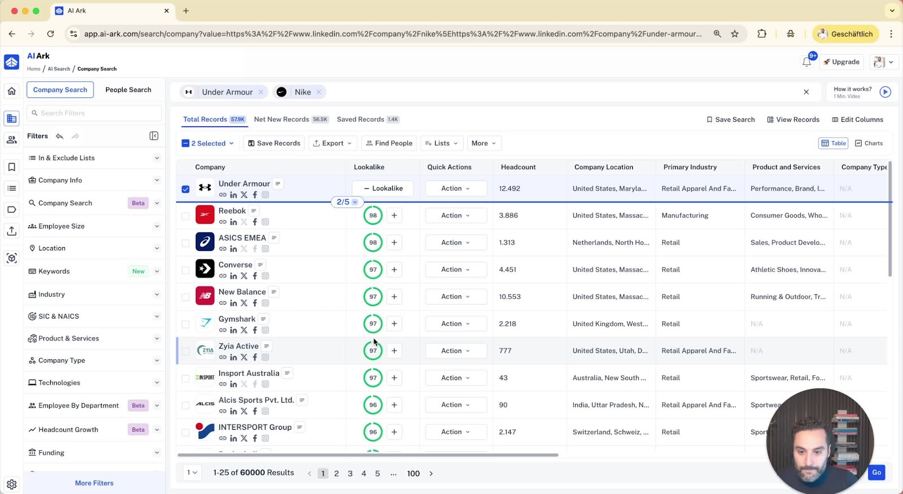903x494 pixels.
Task: Uncheck the Under Armour row checkbox
Action: point(186,189)
